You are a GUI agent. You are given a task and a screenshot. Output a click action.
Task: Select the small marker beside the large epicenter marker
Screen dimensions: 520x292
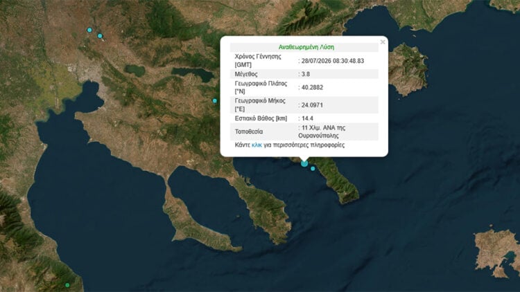pyautogui.click(x=313, y=169)
